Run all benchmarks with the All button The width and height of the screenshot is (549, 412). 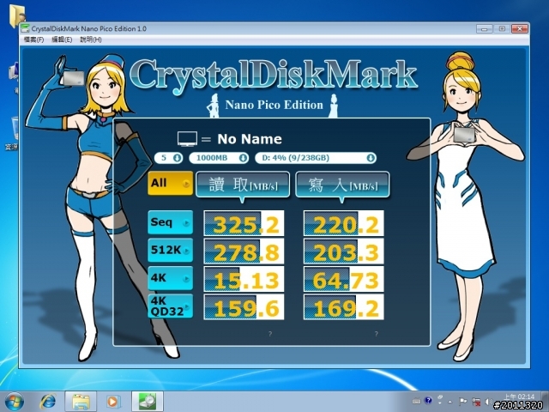click(x=170, y=183)
